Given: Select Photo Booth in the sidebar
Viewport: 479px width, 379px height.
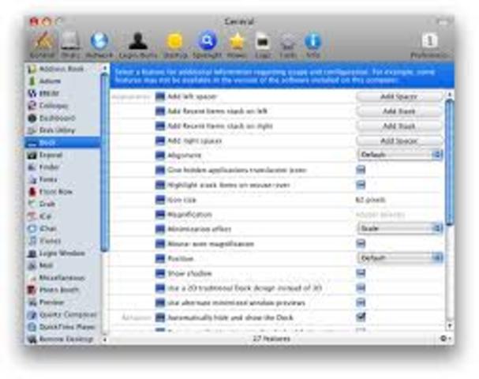Looking at the screenshot, I should tap(62, 290).
